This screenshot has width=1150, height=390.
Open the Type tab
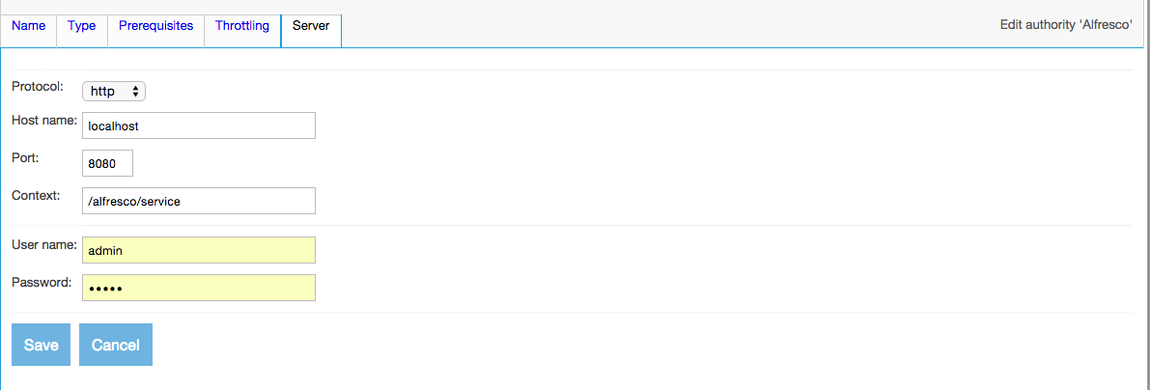[x=81, y=26]
